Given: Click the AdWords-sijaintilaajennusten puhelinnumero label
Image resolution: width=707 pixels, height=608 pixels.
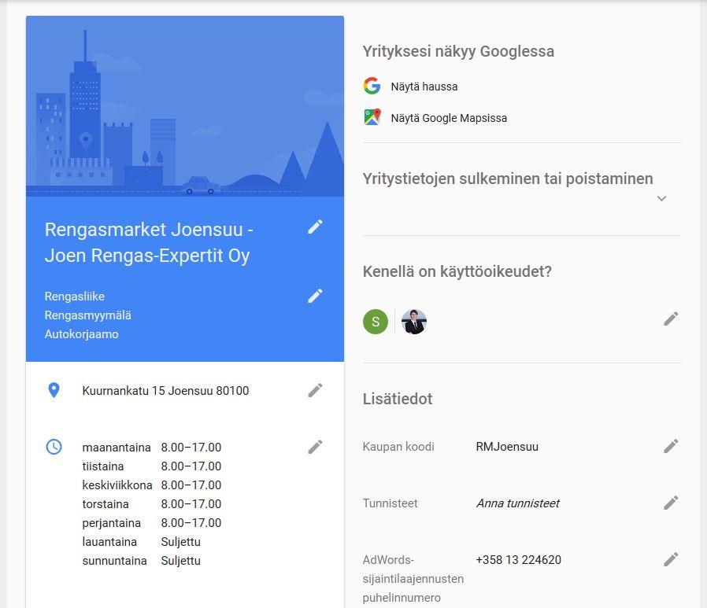Looking at the screenshot, I should click(x=413, y=579).
